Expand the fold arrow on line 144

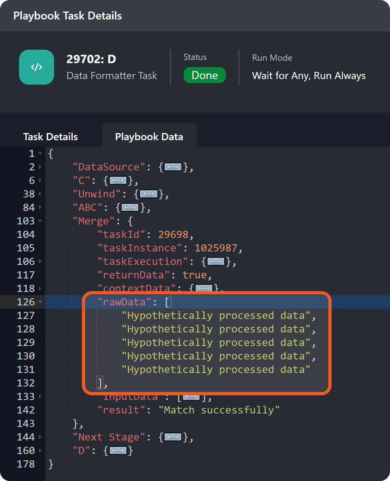pos(41,437)
